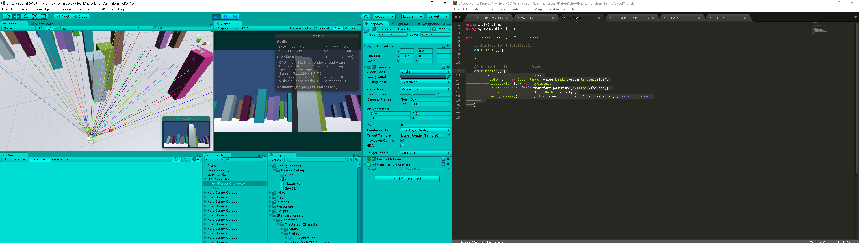The height and width of the screenshot is (243, 859).
Task: Pick background color with eyedropper
Action: [x=449, y=77]
